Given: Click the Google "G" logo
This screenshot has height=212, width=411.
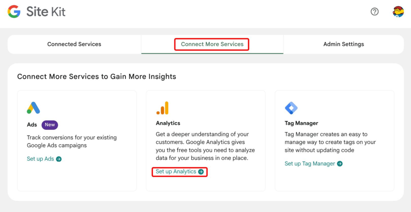Looking at the screenshot, I should point(14,12).
